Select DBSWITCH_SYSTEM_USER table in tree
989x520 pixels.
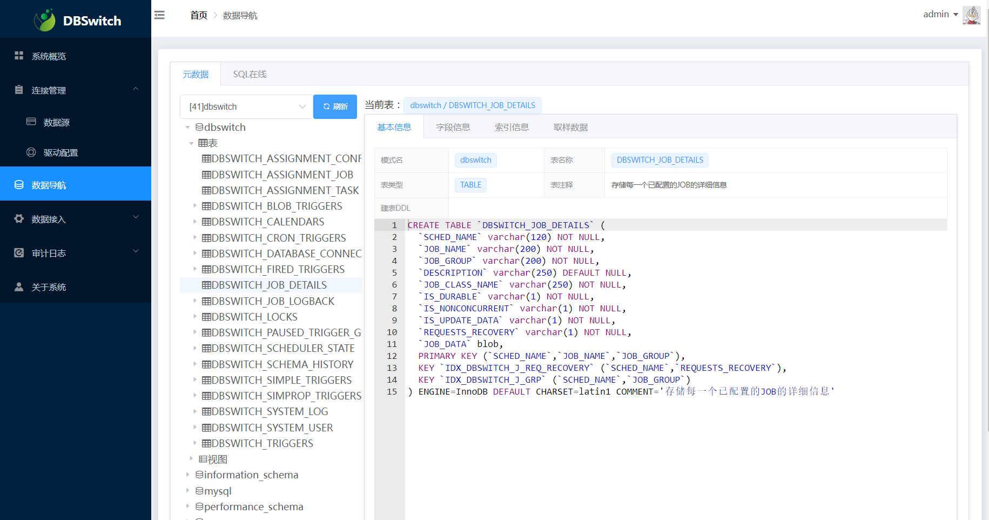click(272, 428)
